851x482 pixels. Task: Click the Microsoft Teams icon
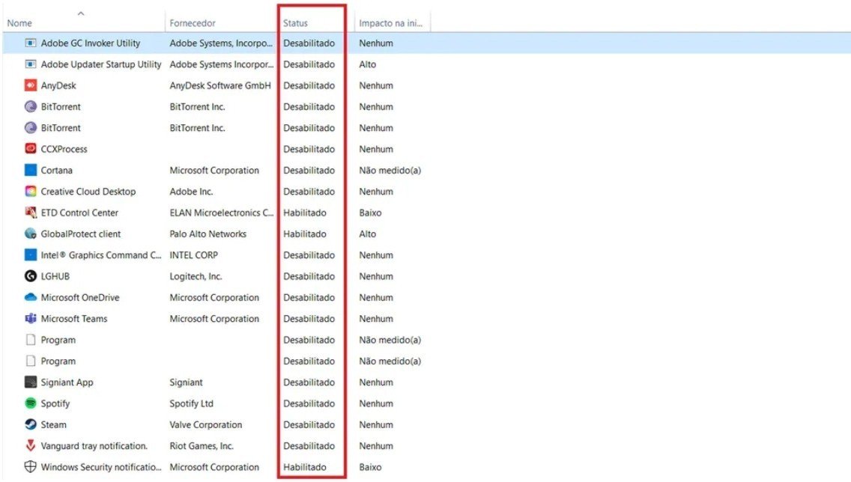31,318
